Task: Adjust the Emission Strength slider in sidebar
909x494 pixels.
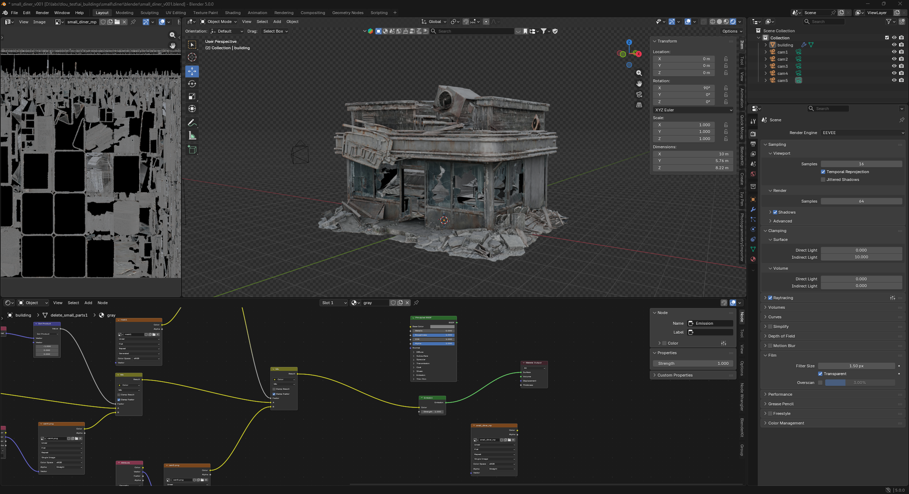Action: (693, 364)
